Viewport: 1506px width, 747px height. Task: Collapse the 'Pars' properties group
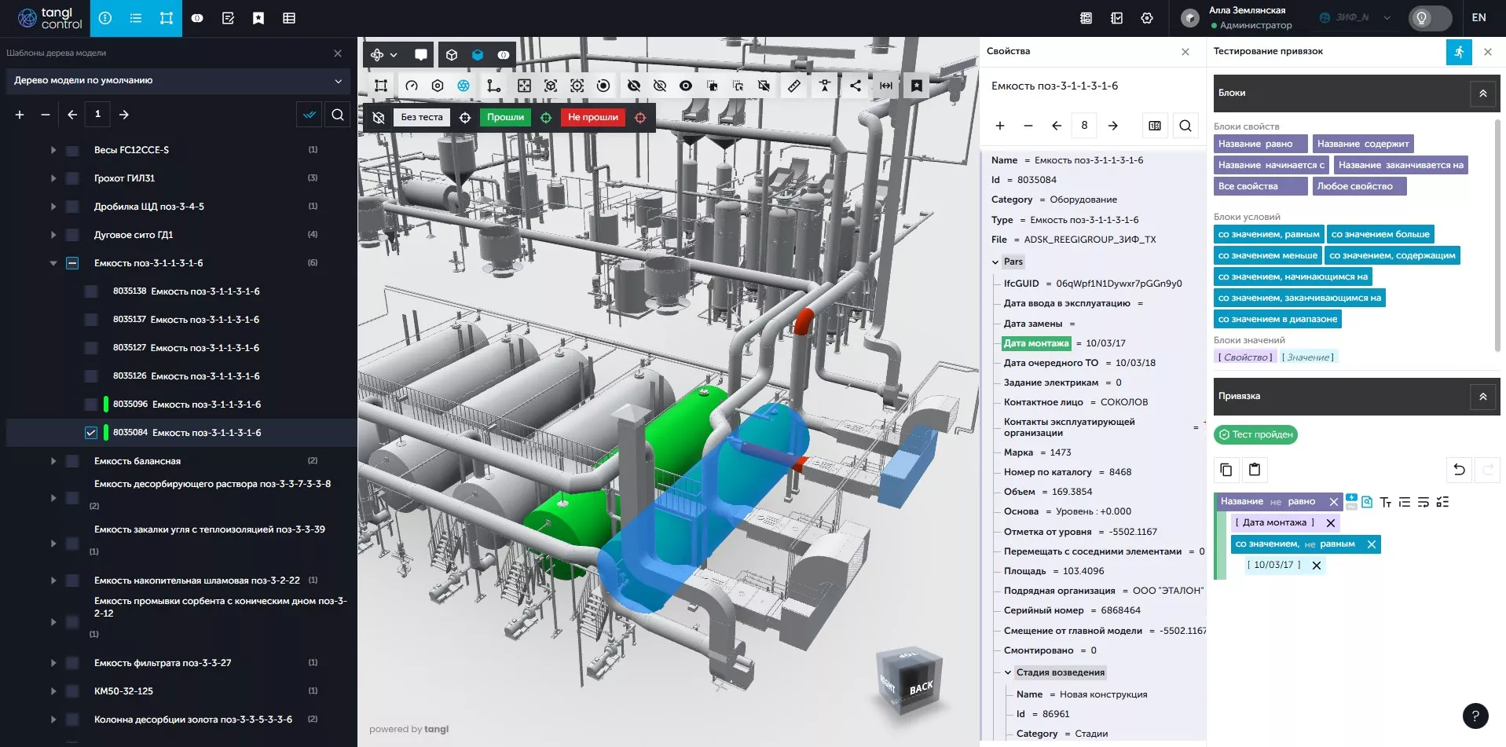pyautogui.click(x=995, y=262)
